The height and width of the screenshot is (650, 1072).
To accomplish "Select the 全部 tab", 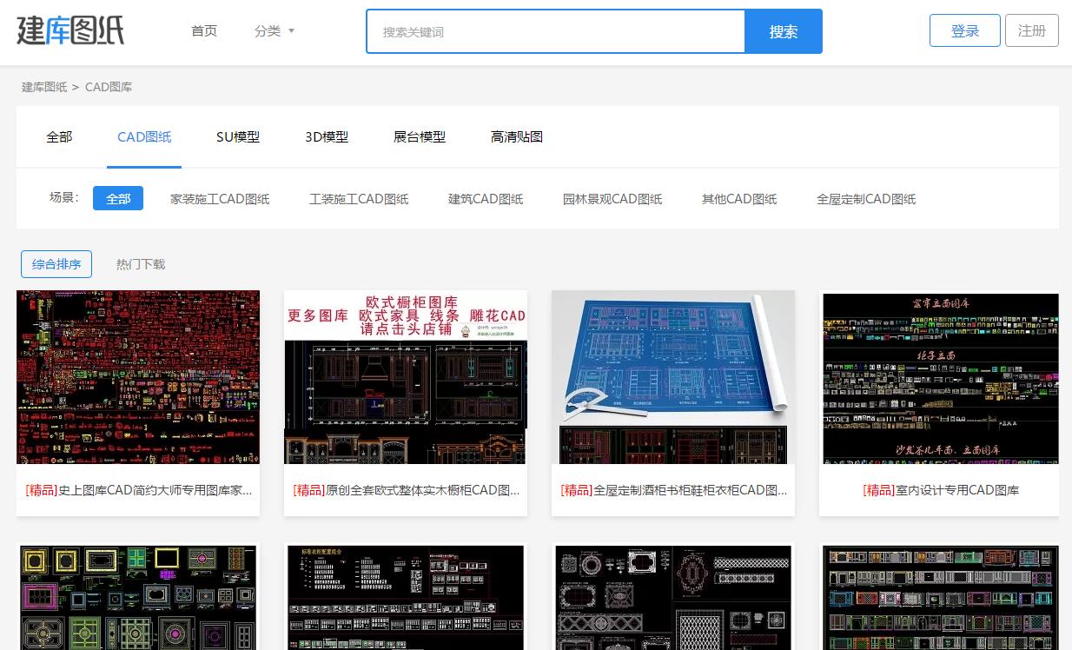I will coord(59,136).
